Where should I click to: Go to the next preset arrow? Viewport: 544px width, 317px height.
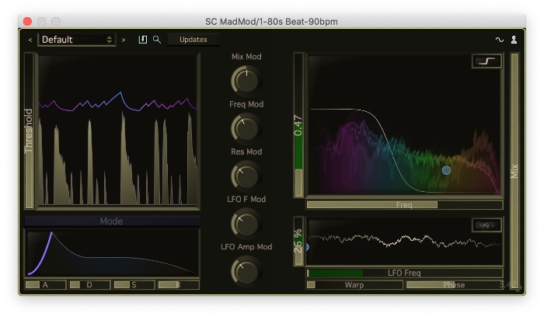pos(124,40)
